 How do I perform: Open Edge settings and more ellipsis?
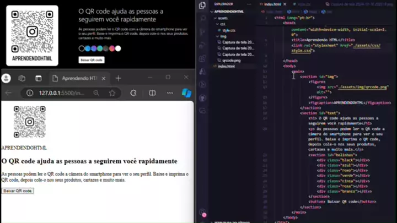click(x=168, y=93)
